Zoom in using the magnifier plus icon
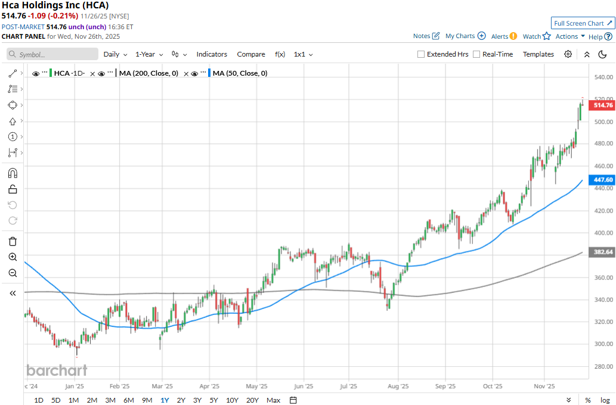This screenshot has height=405, width=616. click(13, 257)
